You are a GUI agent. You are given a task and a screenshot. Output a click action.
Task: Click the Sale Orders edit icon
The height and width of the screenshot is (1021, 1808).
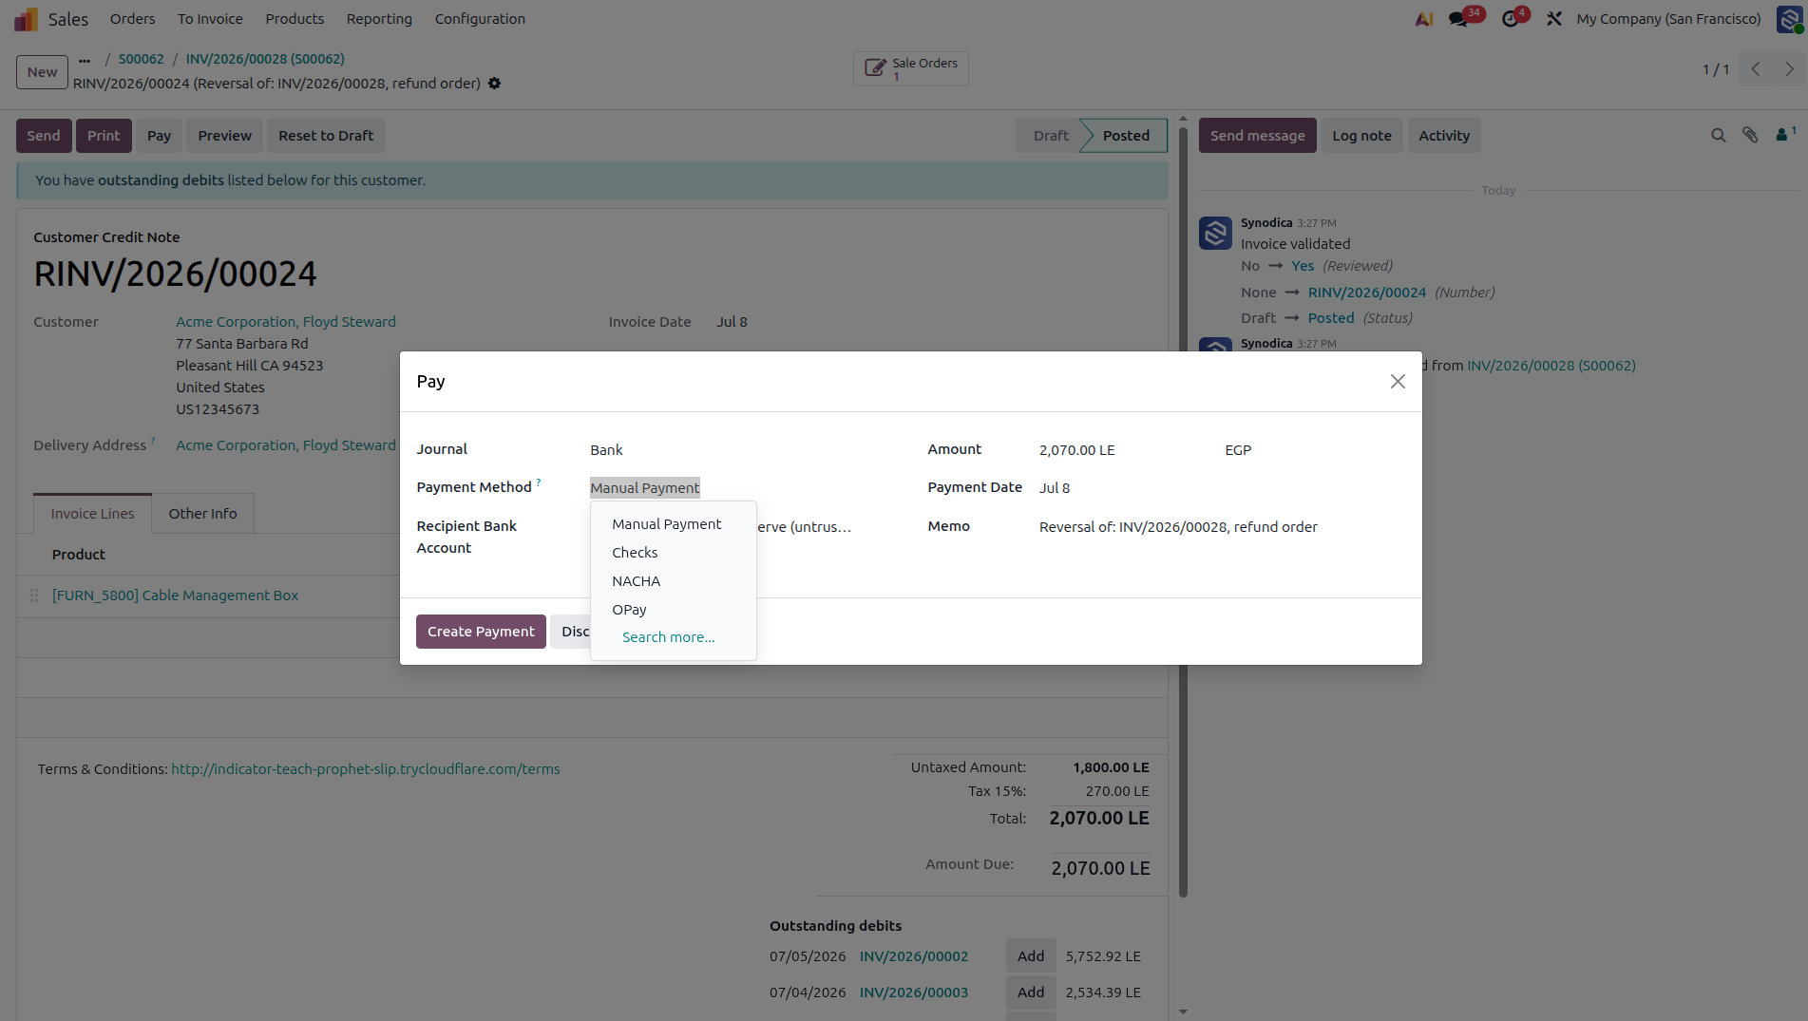coord(875,68)
